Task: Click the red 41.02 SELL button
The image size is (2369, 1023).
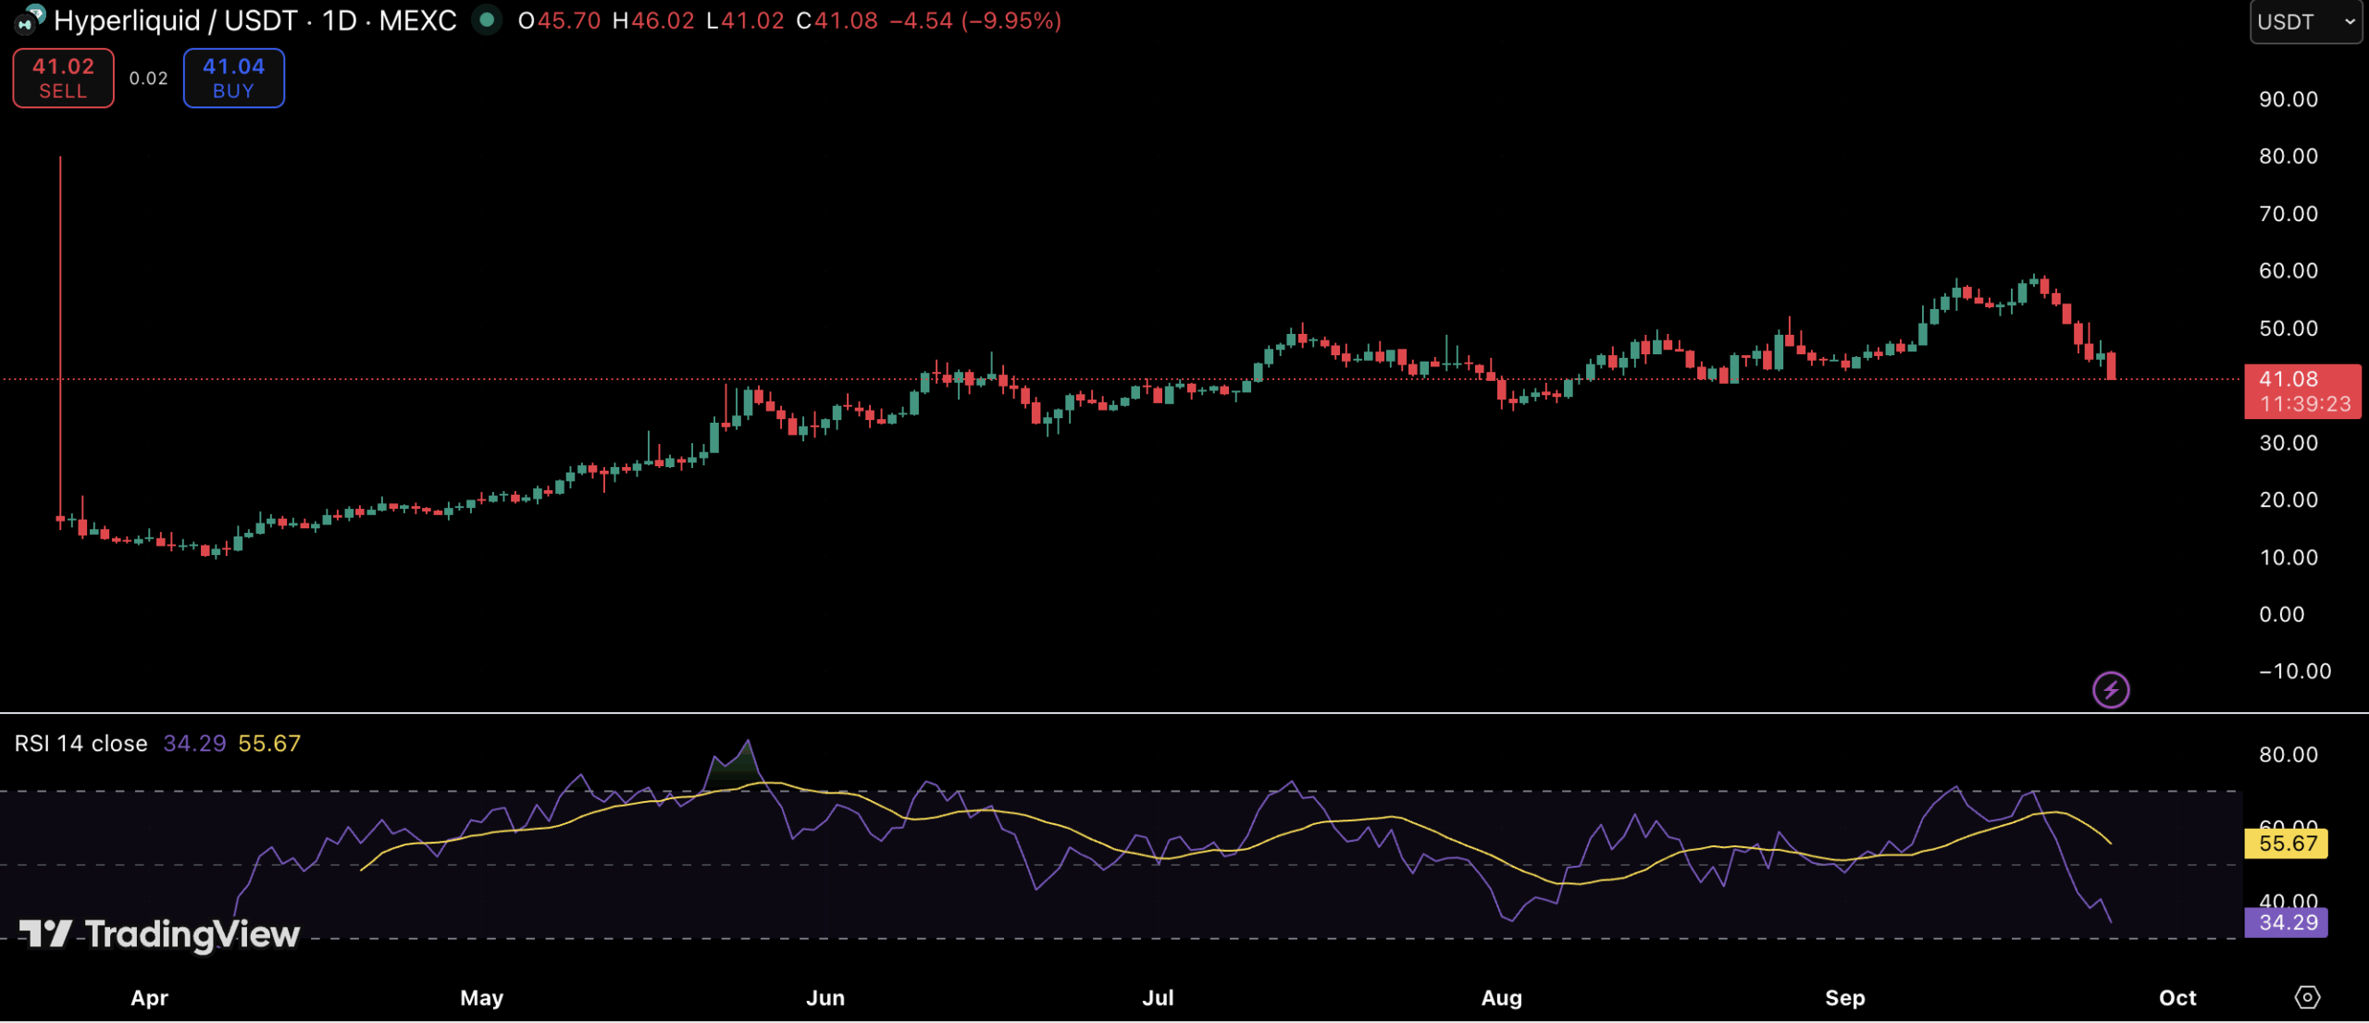Action: [63, 79]
